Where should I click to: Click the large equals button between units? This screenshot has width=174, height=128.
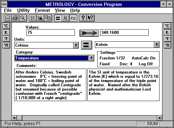click(87, 45)
